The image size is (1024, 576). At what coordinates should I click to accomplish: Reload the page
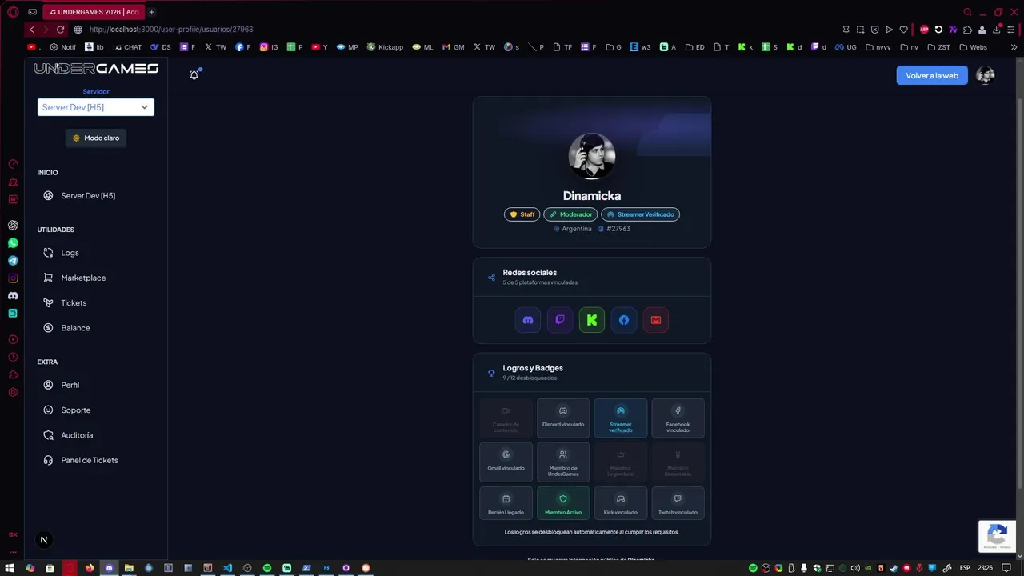[60, 30]
